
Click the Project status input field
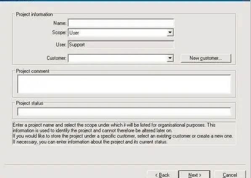point(124,112)
